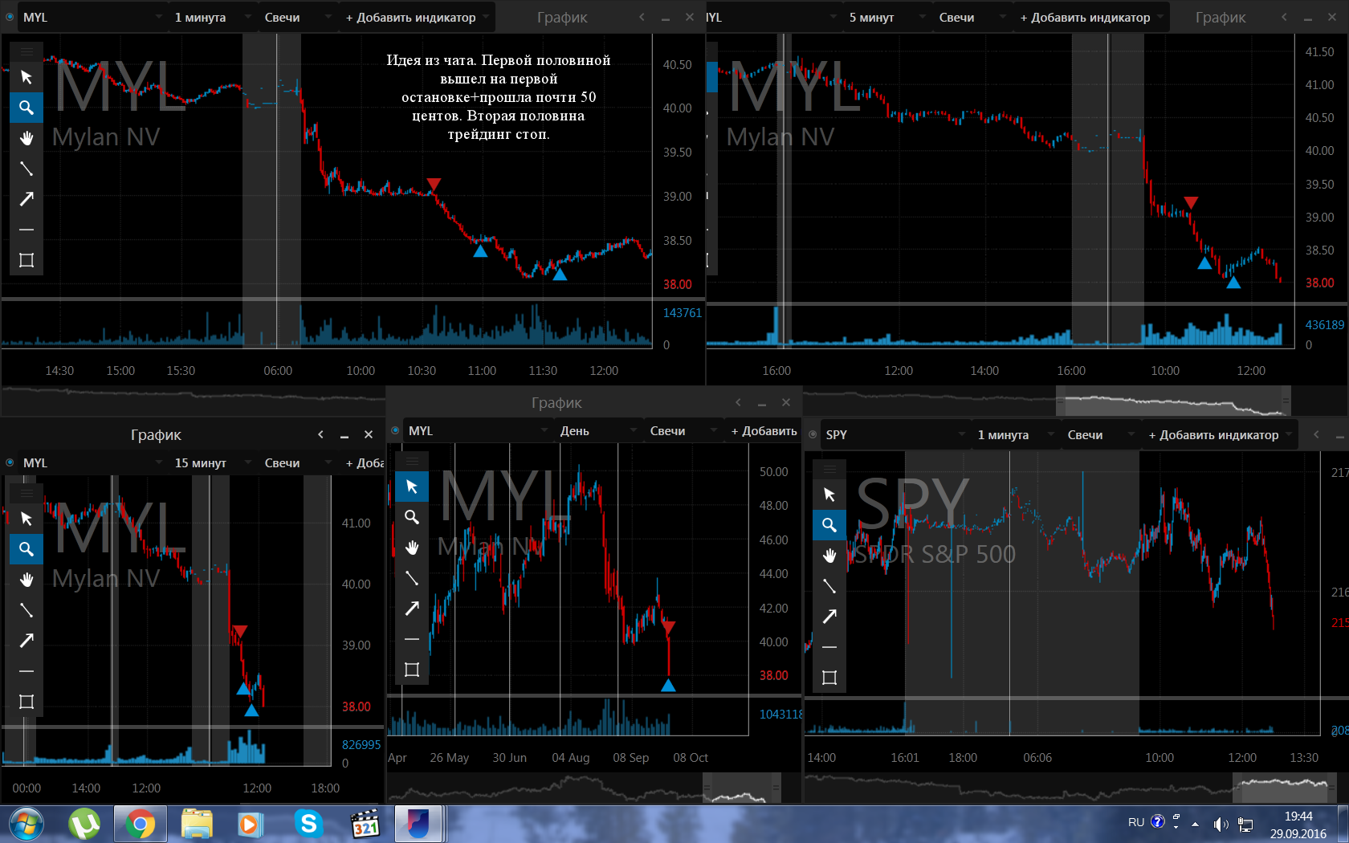Viewport: 1349px width, 843px height.
Task: Click the timeline range slider under the 5-minute MYL chart
Action: 1173,401
